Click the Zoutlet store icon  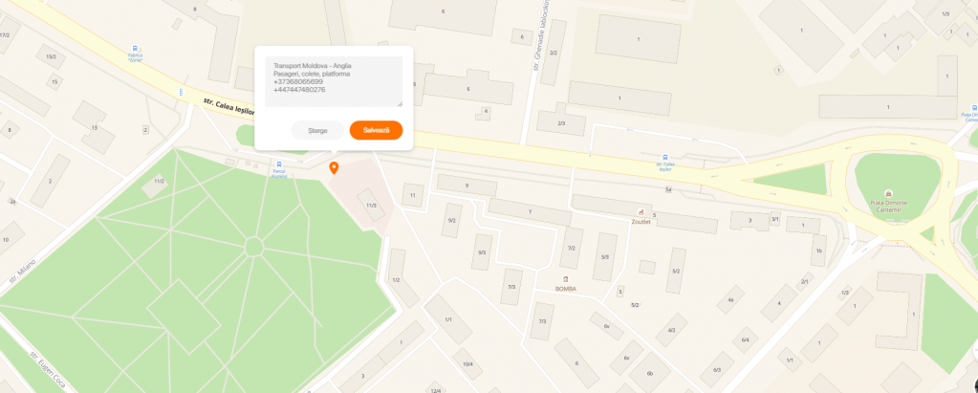pos(641,211)
